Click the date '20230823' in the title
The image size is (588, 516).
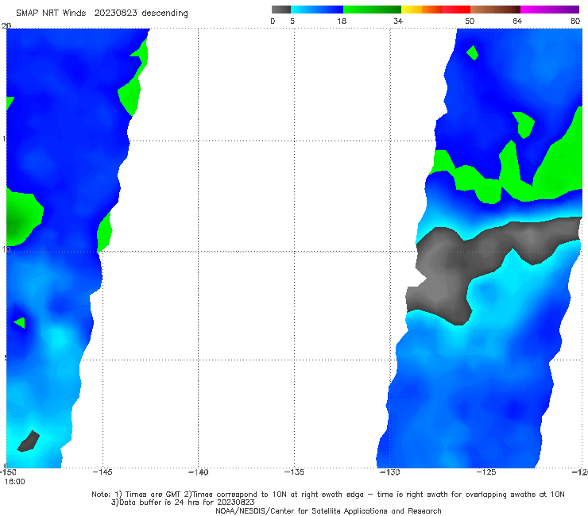coord(116,13)
